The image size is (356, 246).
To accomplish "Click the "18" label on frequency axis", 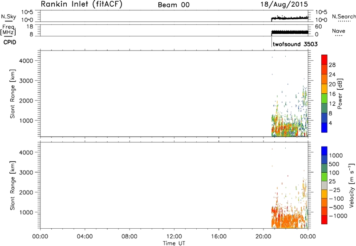I will [x=29, y=27].
